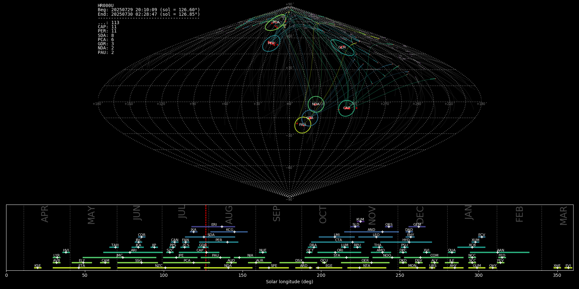579x289 pixels.
Task: Click the HYD shower bar in timeline
Action: point(406,242)
